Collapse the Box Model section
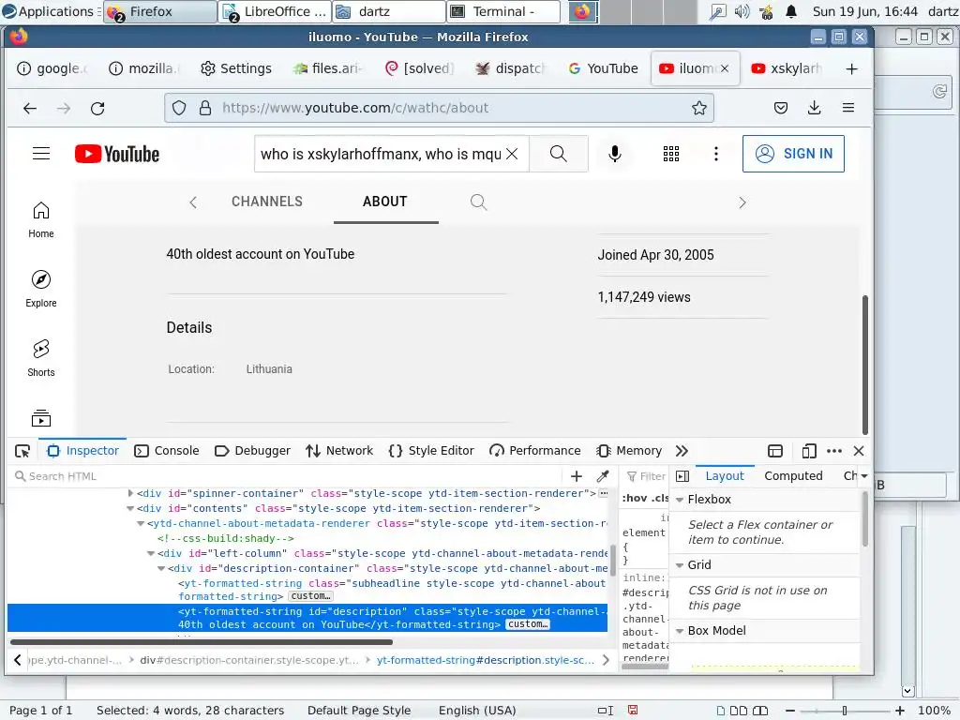This screenshot has width=960, height=720. pos(680,631)
